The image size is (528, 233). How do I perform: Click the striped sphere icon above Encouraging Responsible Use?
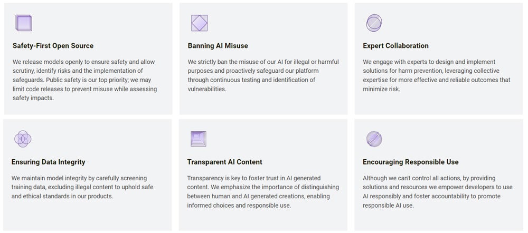[374, 139]
